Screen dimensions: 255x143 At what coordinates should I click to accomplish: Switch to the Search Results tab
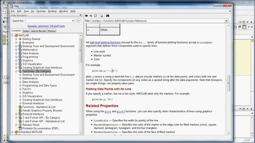38,31
